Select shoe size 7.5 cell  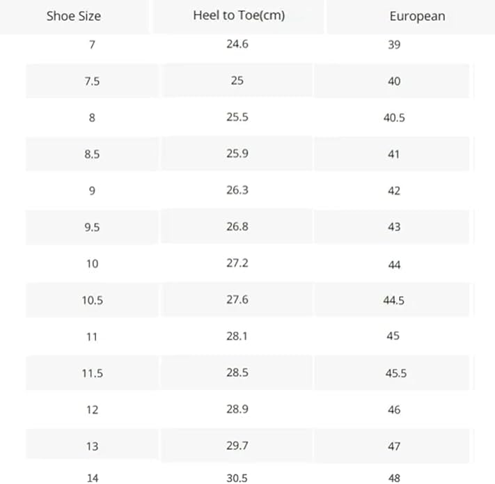[x=92, y=81]
